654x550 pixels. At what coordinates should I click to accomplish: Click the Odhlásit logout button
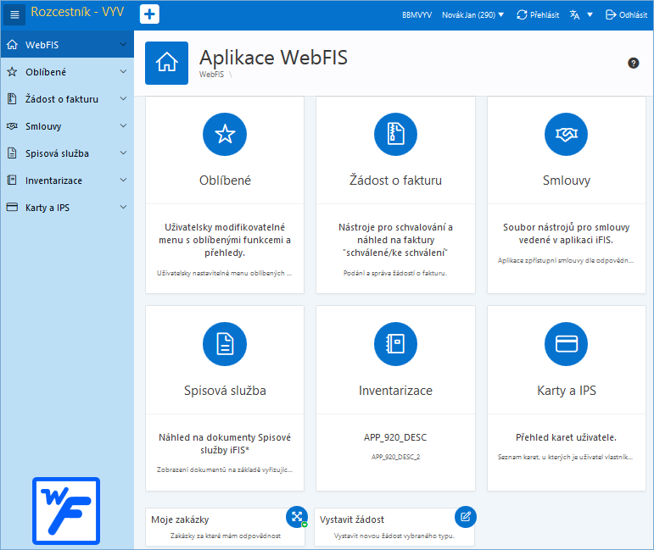[x=626, y=15]
